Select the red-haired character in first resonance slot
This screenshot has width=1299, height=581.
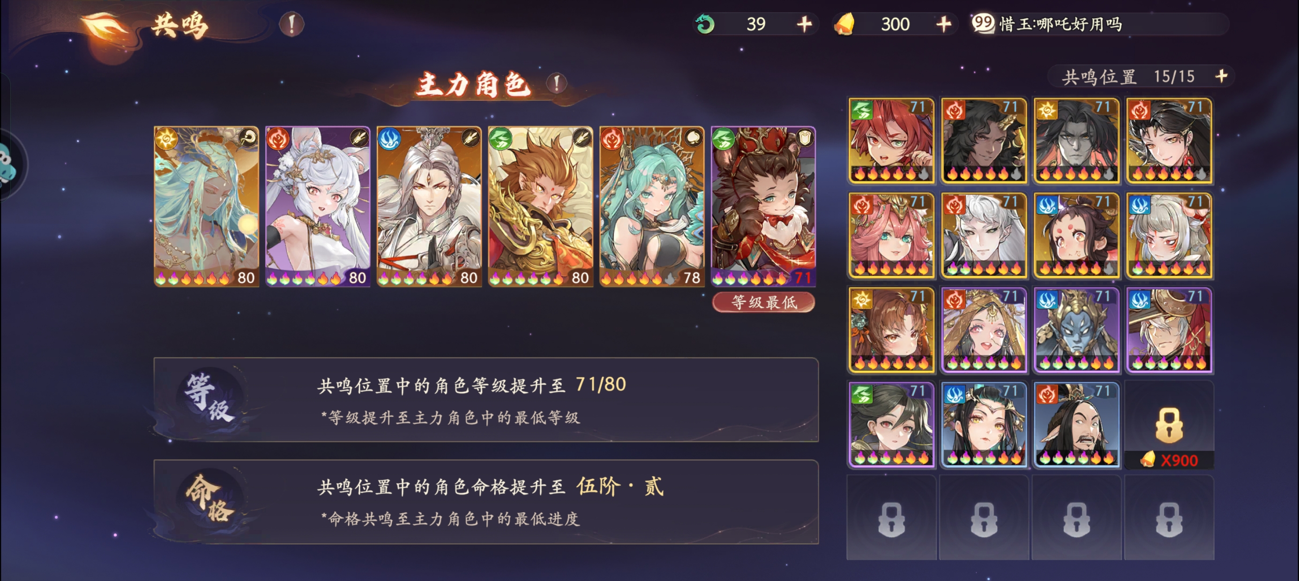(x=891, y=141)
